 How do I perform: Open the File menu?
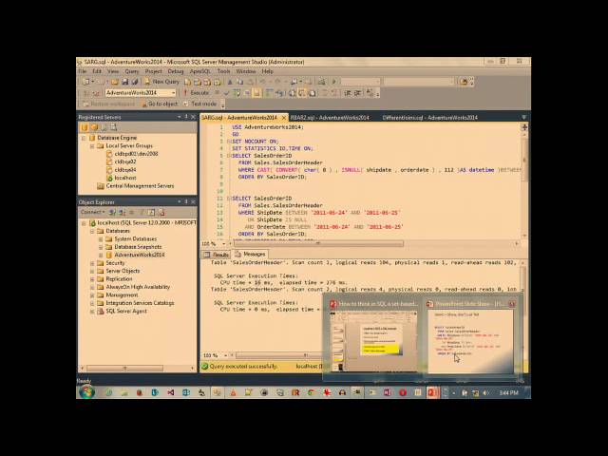83,71
